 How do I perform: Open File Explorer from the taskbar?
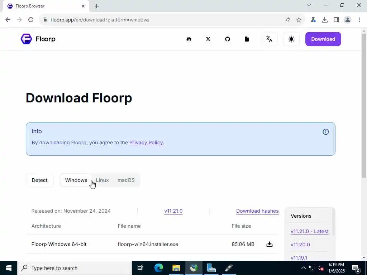tap(176, 268)
